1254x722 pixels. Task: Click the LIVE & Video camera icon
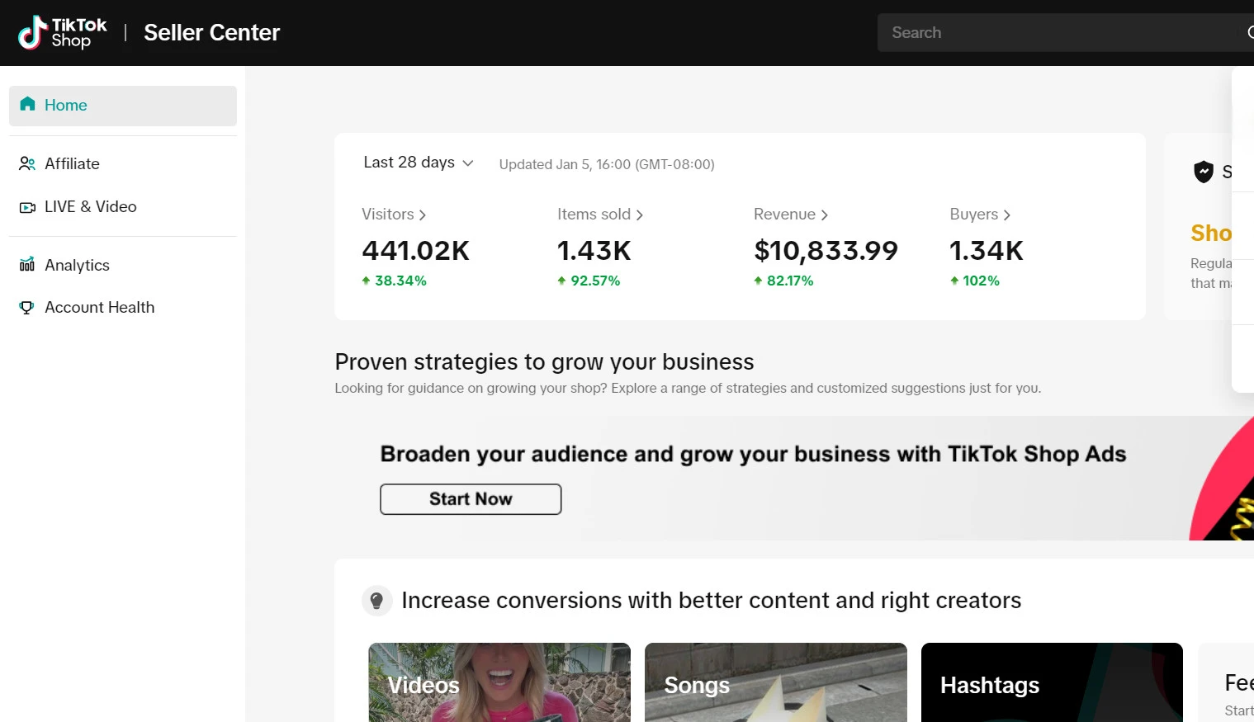[27, 207]
